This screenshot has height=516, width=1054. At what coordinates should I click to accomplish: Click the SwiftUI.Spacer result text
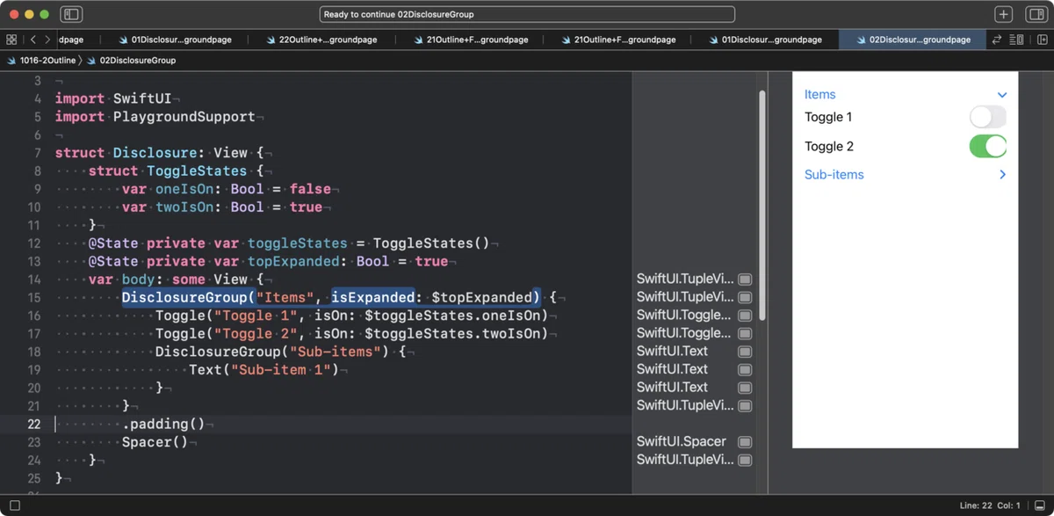tap(682, 442)
